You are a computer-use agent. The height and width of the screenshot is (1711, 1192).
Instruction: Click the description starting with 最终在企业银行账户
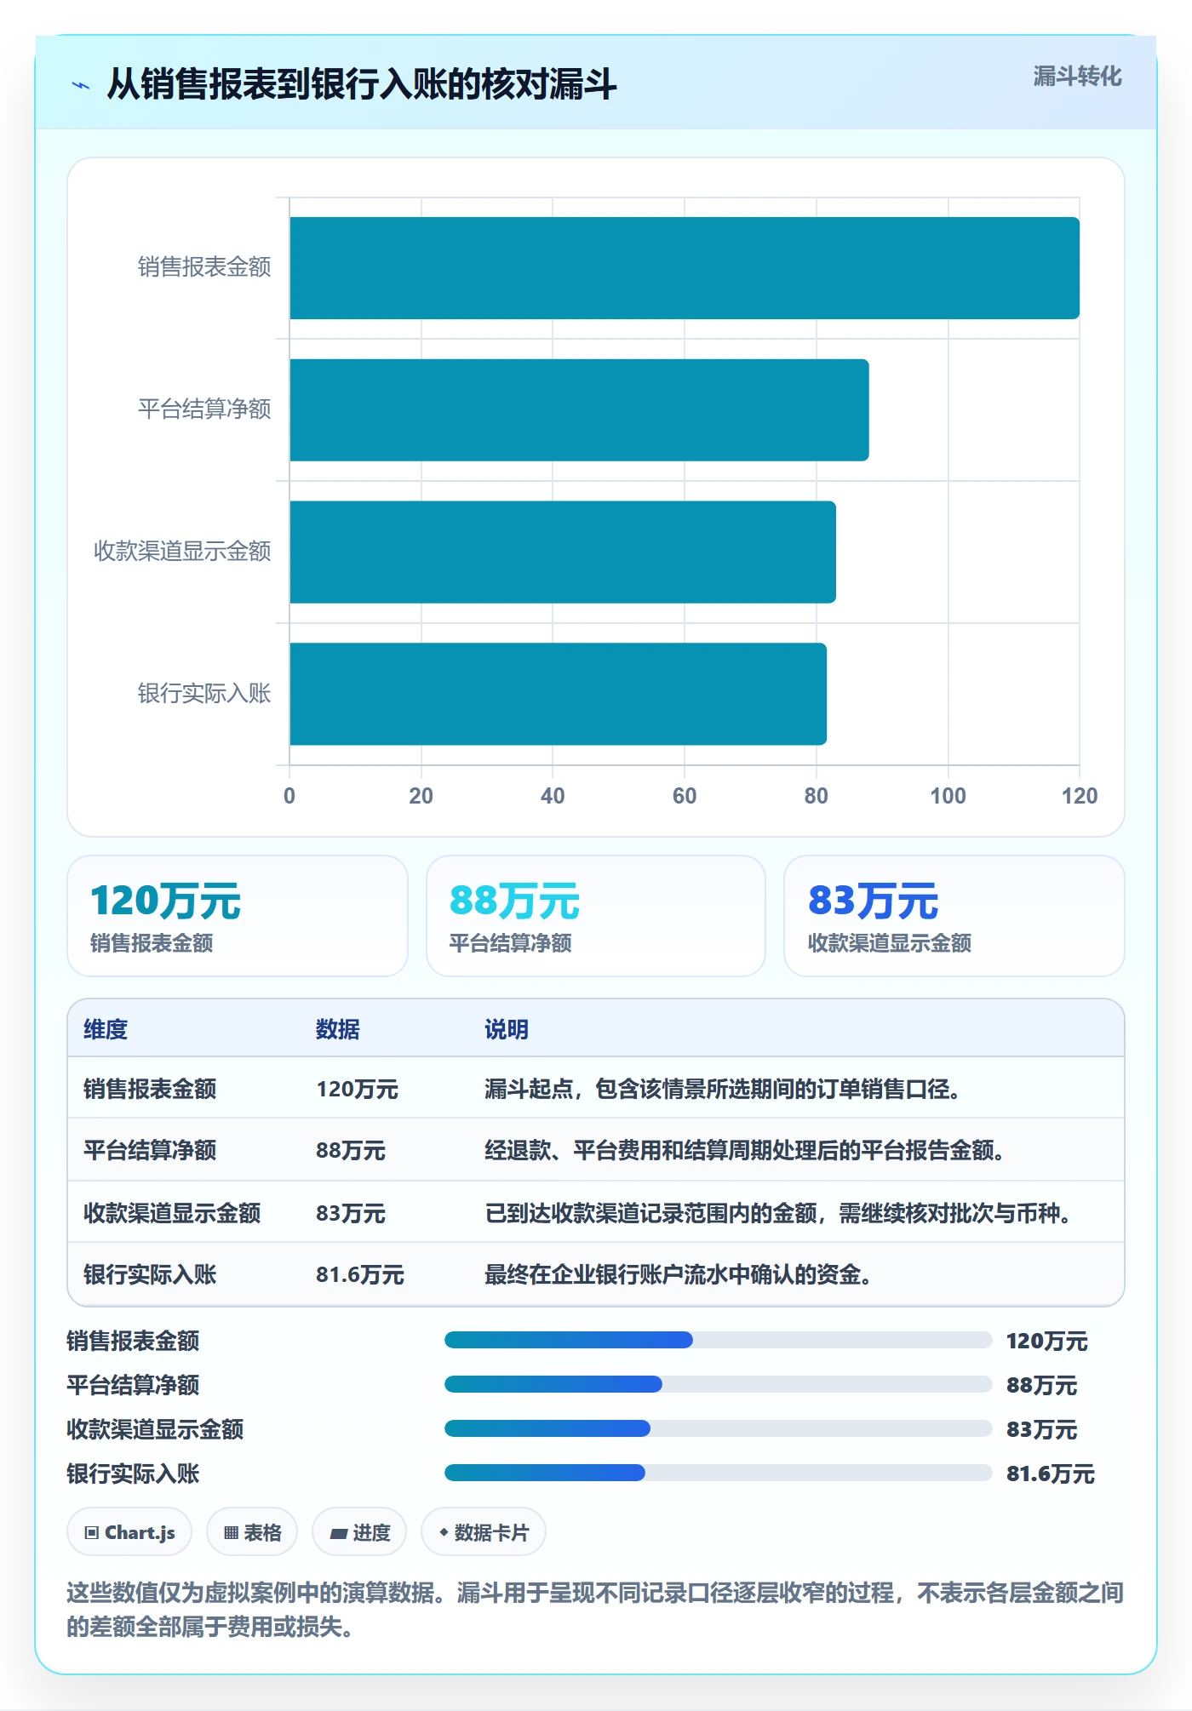pyautogui.click(x=679, y=1275)
